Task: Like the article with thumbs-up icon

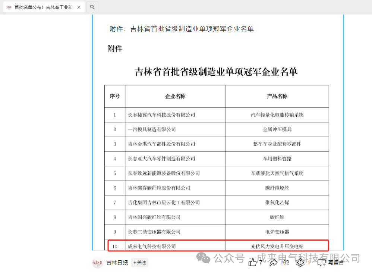Action: coord(252,263)
